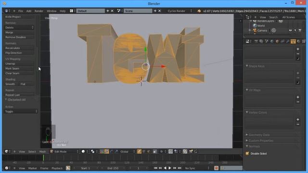
Task: Open the World properties tab
Action: (272, 41)
